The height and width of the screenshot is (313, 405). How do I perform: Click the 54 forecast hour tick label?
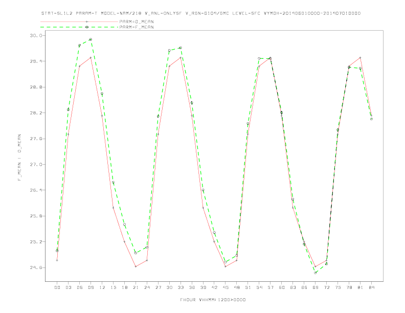pyautogui.click(x=259, y=287)
